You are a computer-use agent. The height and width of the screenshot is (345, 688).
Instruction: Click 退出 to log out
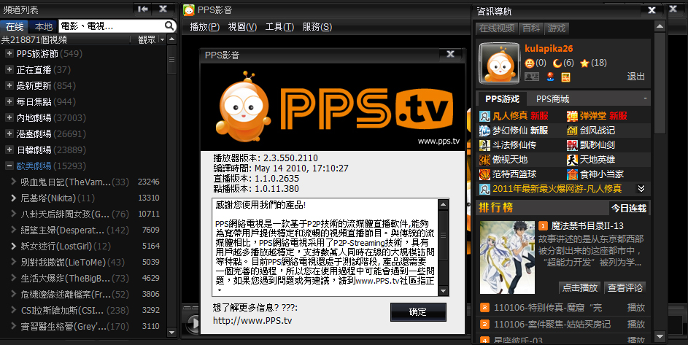(x=635, y=77)
